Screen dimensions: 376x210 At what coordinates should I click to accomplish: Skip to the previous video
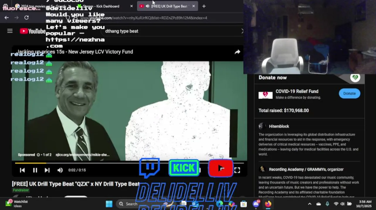22,170
